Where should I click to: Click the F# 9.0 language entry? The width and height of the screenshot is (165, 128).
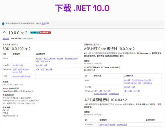pyautogui.click(x=5, y=113)
